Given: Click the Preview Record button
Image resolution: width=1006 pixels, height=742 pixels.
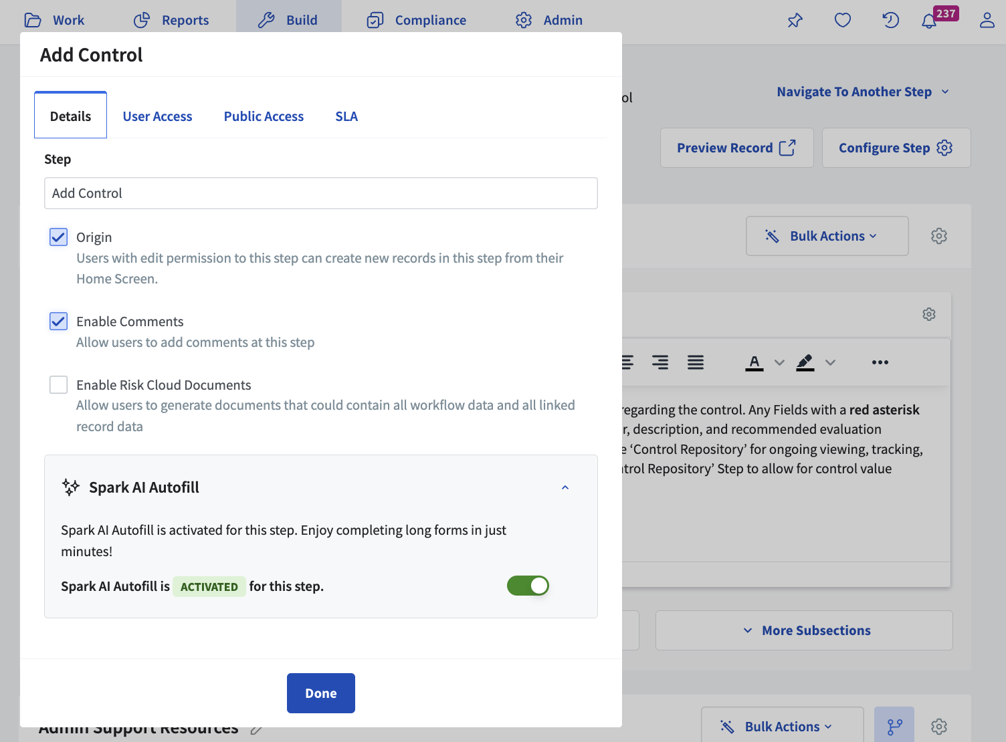Looking at the screenshot, I should point(736,148).
